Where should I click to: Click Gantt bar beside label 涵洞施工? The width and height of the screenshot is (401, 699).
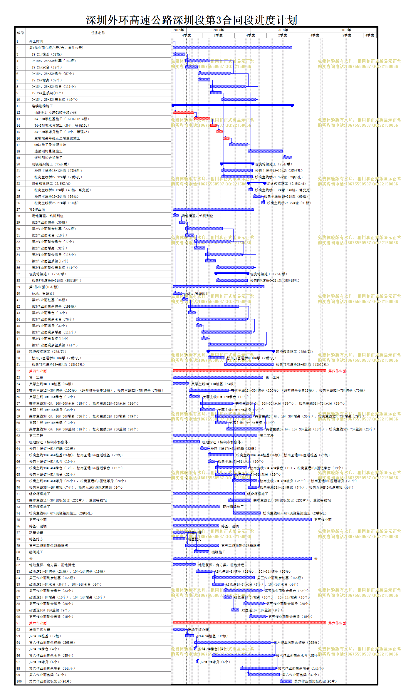point(202,552)
